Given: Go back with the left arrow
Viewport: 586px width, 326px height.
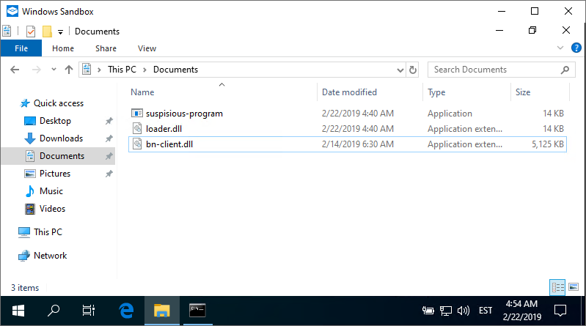Looking at the screenshot, I should click(15, 70).
